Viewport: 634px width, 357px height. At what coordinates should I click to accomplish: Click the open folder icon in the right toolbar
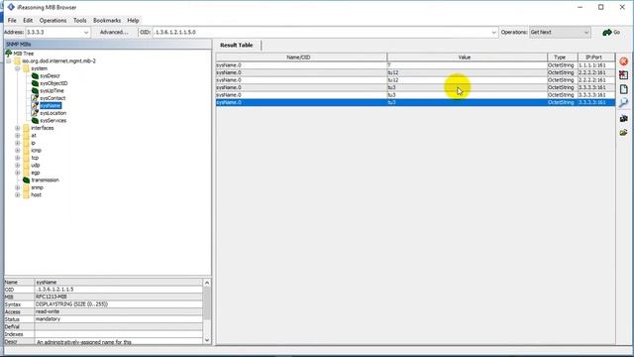click(x=623, y=132)
